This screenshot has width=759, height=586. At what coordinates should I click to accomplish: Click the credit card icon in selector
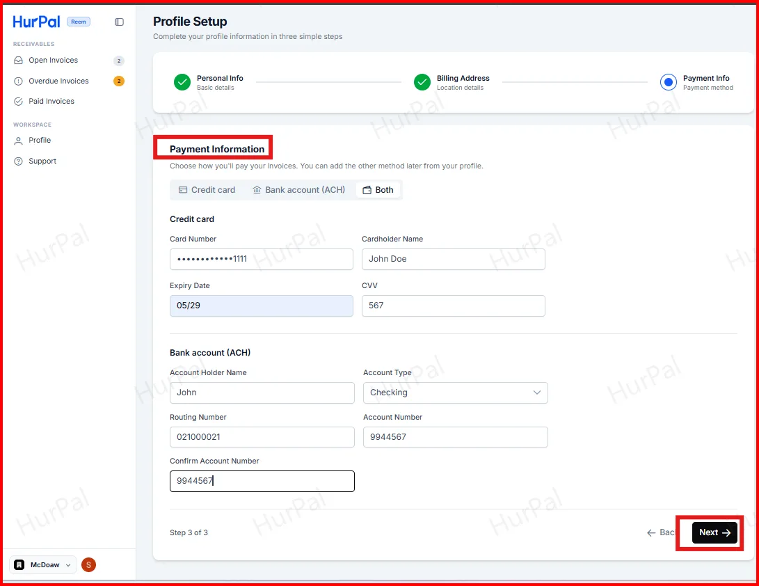pos(183,190)
